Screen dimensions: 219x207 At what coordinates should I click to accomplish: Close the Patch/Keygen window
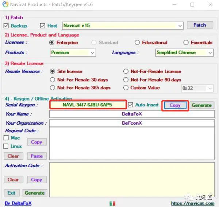pos(210,5)
